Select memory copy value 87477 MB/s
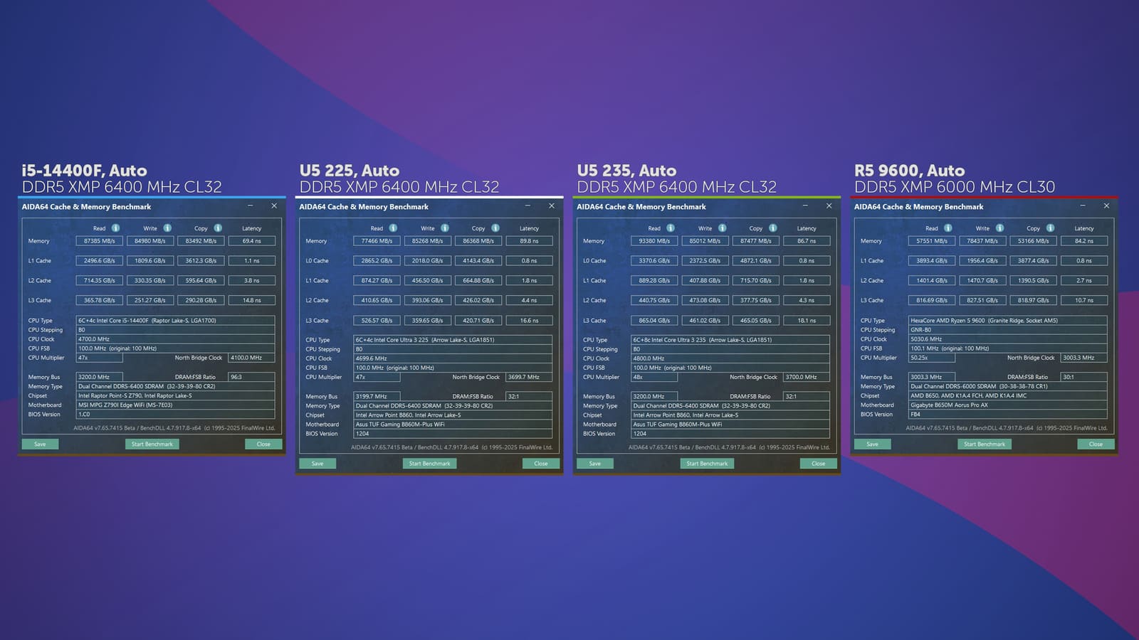Screen dimensions: 1139x640 tap(756, 241)
